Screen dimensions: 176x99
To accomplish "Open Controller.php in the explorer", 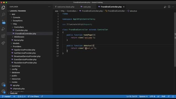I will click(x=21, y=31).
